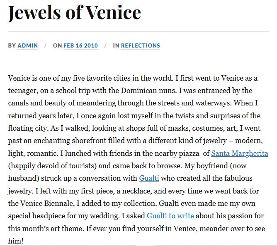Click the phrase 'Venice Biennale' in the paragraph
Screen dimensions: 277x246
[47, 204]
